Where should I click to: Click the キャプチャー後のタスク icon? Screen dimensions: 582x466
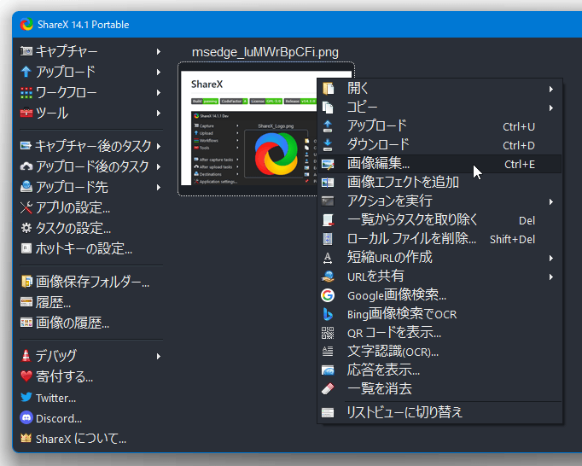pos(26,146)
